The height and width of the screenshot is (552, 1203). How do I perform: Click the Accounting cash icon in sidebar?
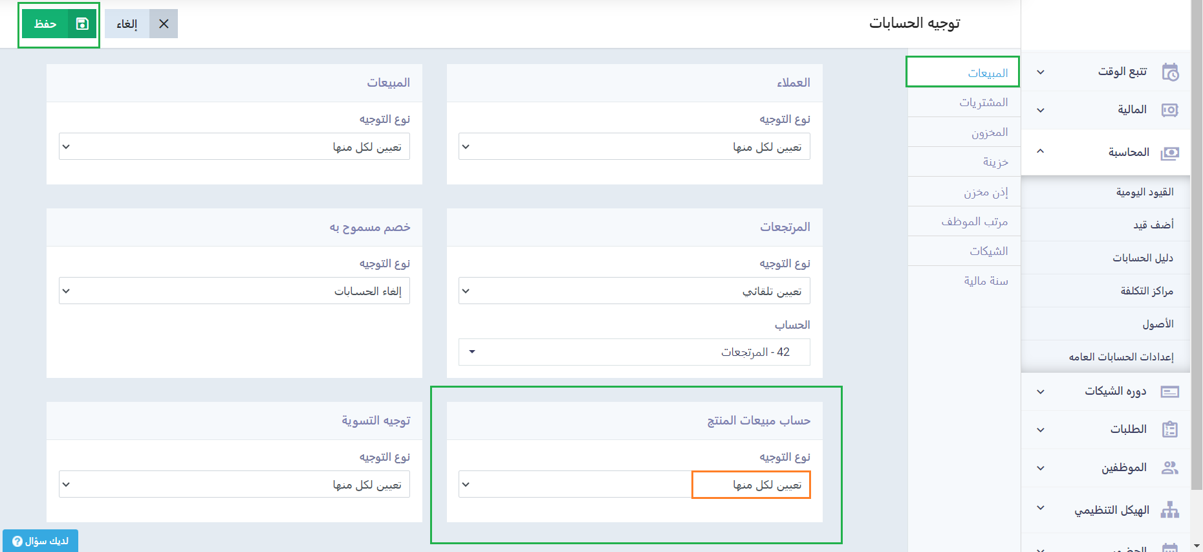pos(1169,153)
